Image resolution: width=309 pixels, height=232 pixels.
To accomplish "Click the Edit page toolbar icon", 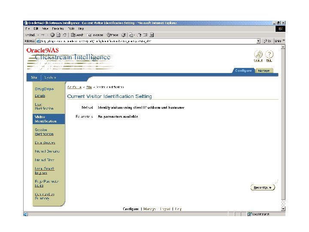I will click(145, 35).
